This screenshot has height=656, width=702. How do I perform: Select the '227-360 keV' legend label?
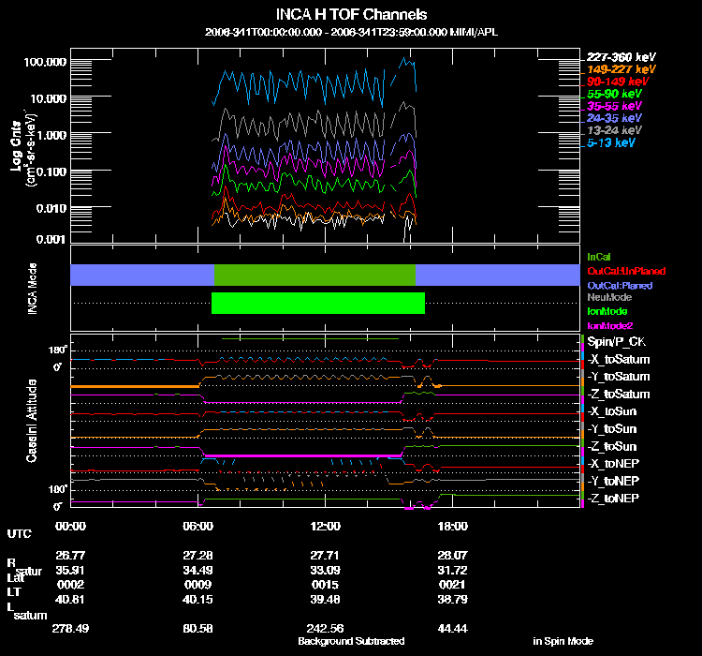[621, 57]
